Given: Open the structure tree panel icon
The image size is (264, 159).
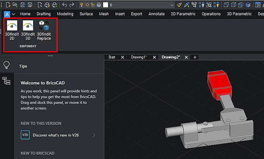Looking at the screenshot, I should 6,81.
